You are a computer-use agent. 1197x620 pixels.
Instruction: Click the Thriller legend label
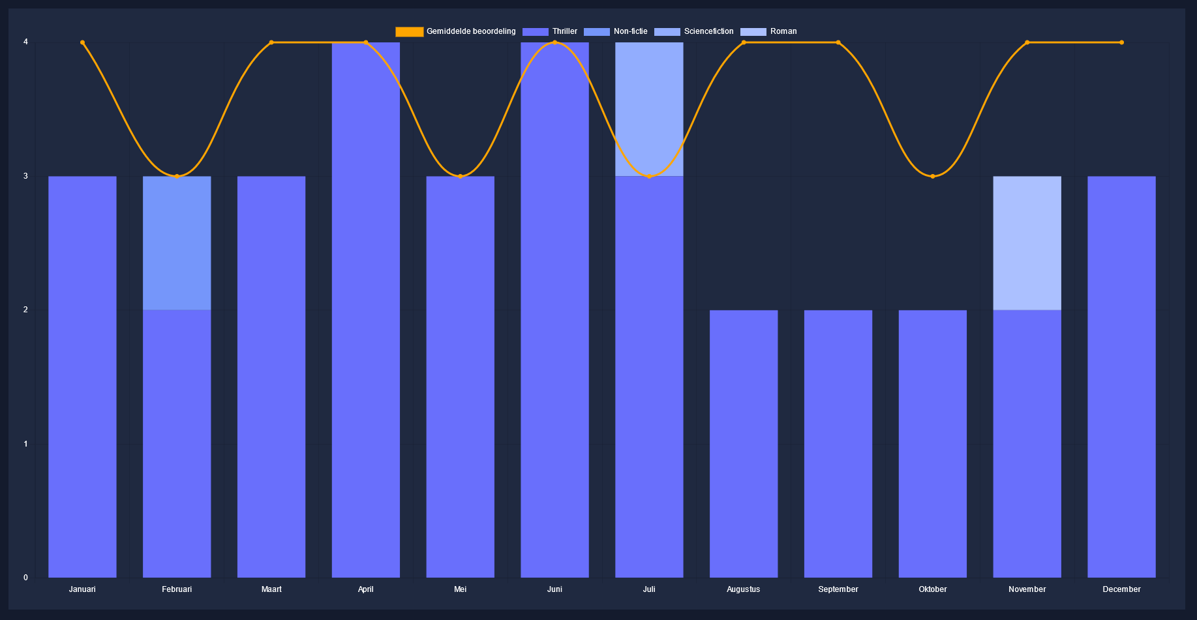tap(565, 31)
